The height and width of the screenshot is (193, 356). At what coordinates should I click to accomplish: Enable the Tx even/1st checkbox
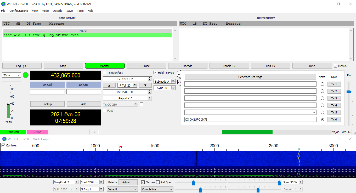click(105, 73)
